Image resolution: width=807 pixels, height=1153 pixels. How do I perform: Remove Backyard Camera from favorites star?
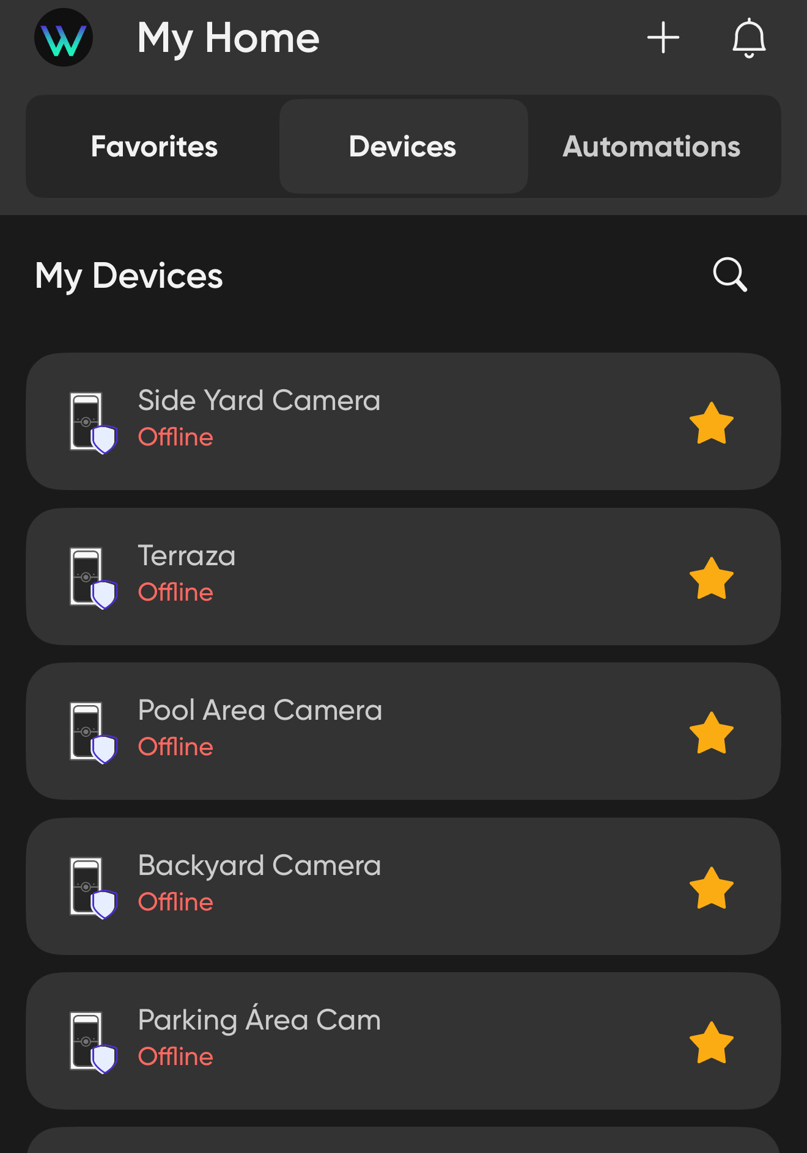[x=712, y=888]
